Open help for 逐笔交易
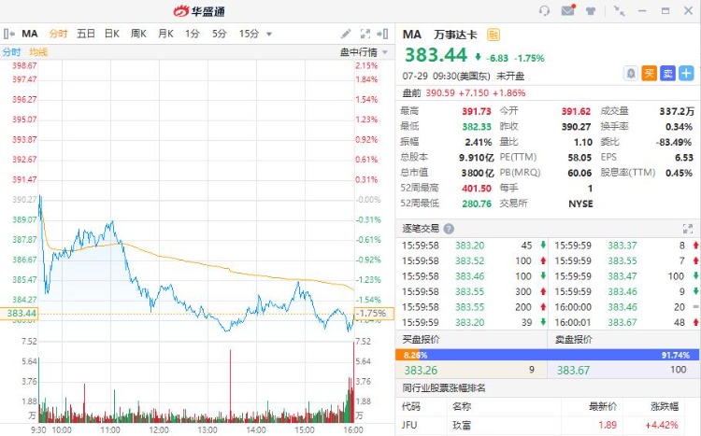This screenshot has height=436, width=701. tap(449, 229)
